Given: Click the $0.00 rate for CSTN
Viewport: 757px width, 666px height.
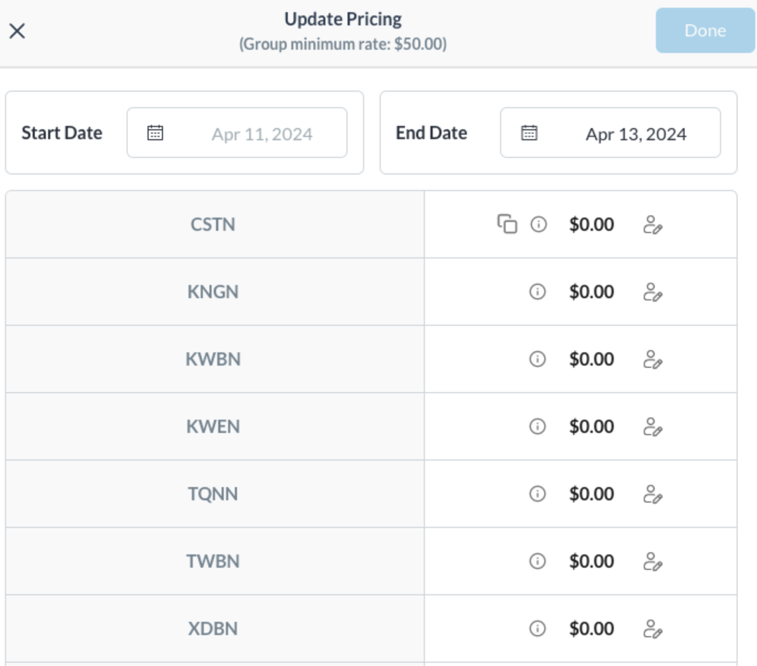Looking at the screenshot, I should click(591, 225).
